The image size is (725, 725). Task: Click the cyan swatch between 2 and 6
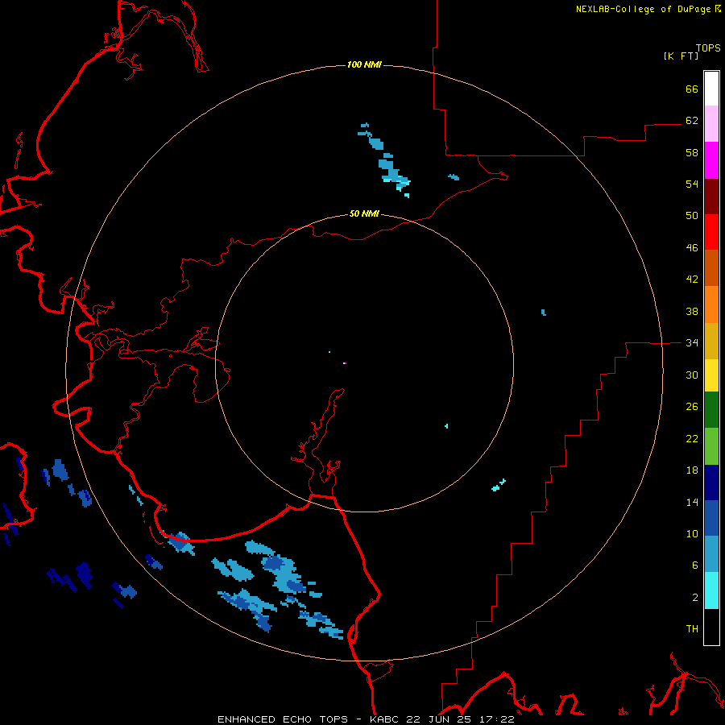[711, 590]
